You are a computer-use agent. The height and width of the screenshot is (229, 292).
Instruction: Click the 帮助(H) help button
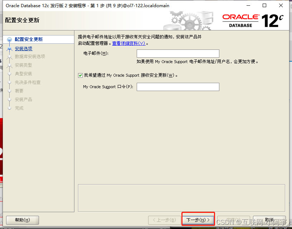(x=23, y=220)
